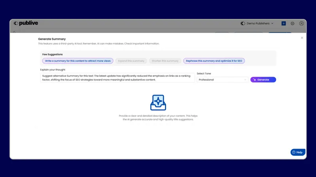Select 'Rephrase this summary and optimize for SEO'

pyautogui.click(x=214, y=61)
